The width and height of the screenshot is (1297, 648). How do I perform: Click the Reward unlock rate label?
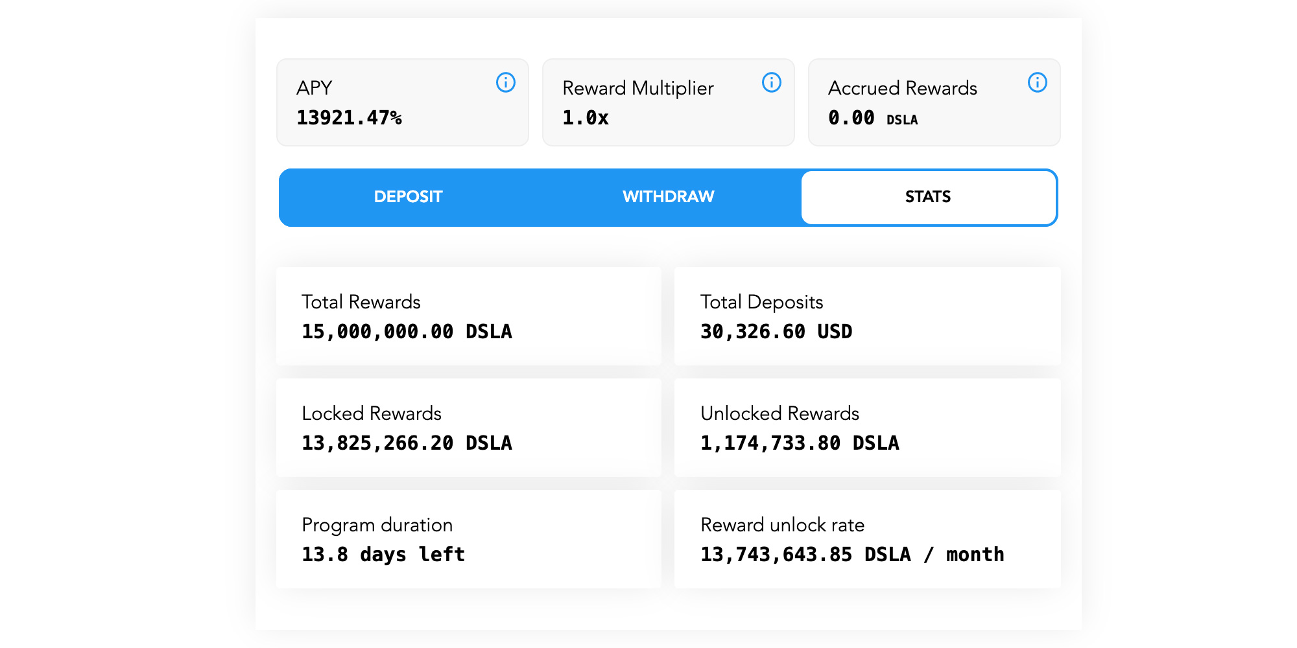(783, 525)
